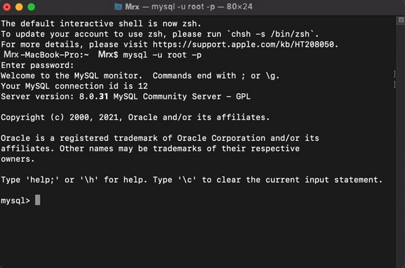Click the 'Copyright (c) 2000, 2021' line
Image resolution: width=405 pixels, height=268 pixels.
click(x=61, y=117)
